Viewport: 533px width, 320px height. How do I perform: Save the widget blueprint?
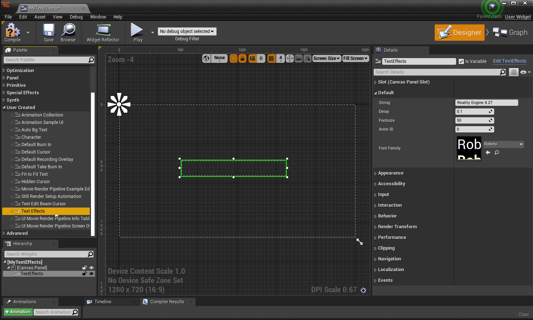coord(49,33)
